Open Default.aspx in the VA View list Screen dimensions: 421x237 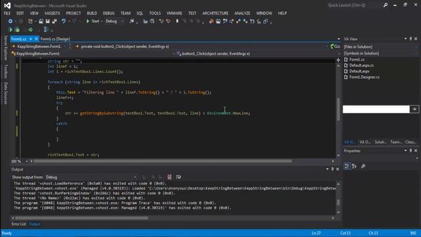point(359,71)
